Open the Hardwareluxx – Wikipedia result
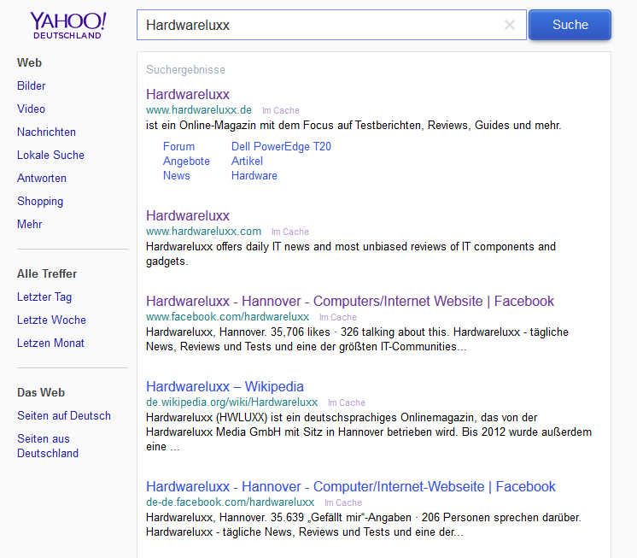The image size is (637, 558). [x=225, y=386]
